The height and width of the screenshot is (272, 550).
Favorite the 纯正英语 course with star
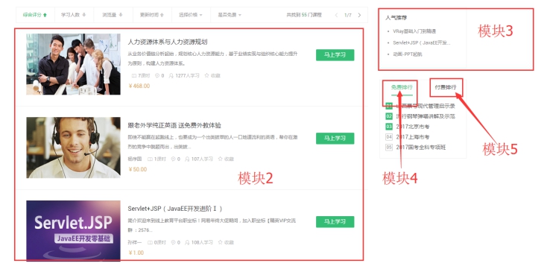tap(221, 159)
